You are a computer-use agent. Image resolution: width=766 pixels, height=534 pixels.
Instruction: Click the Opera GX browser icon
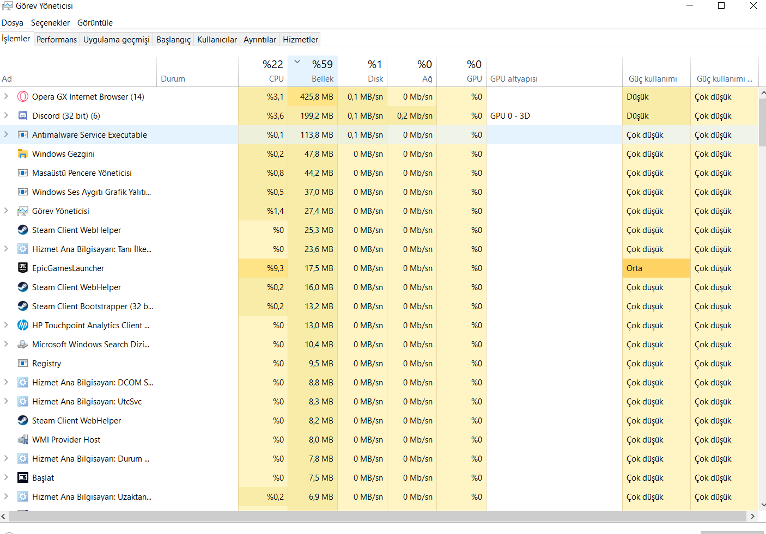(22, 97)
